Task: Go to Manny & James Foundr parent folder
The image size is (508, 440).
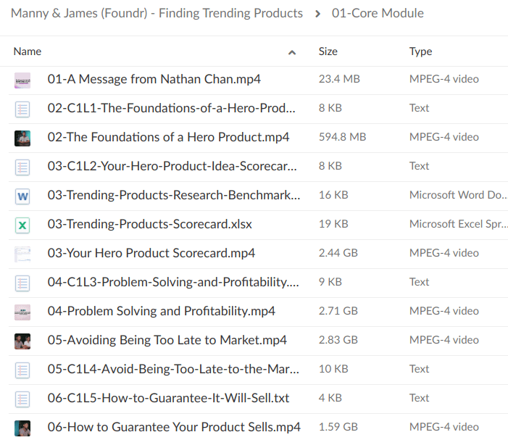Action: (157, 13)
